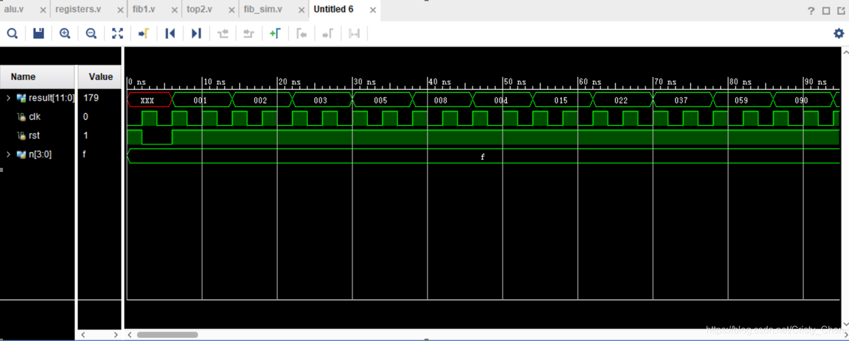849x341 pixels.
Task: Click the 002 segment of result waveform
Action: tap(262, 100)
